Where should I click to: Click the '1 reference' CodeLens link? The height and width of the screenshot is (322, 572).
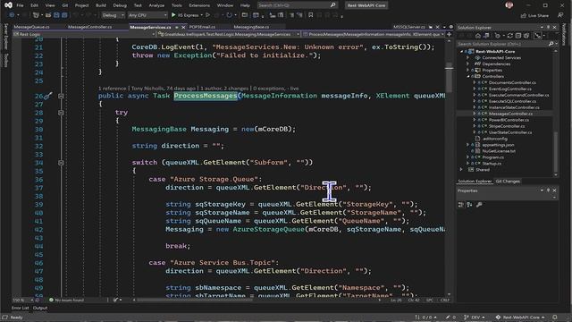pyautogui.click(x=112, y=89)
